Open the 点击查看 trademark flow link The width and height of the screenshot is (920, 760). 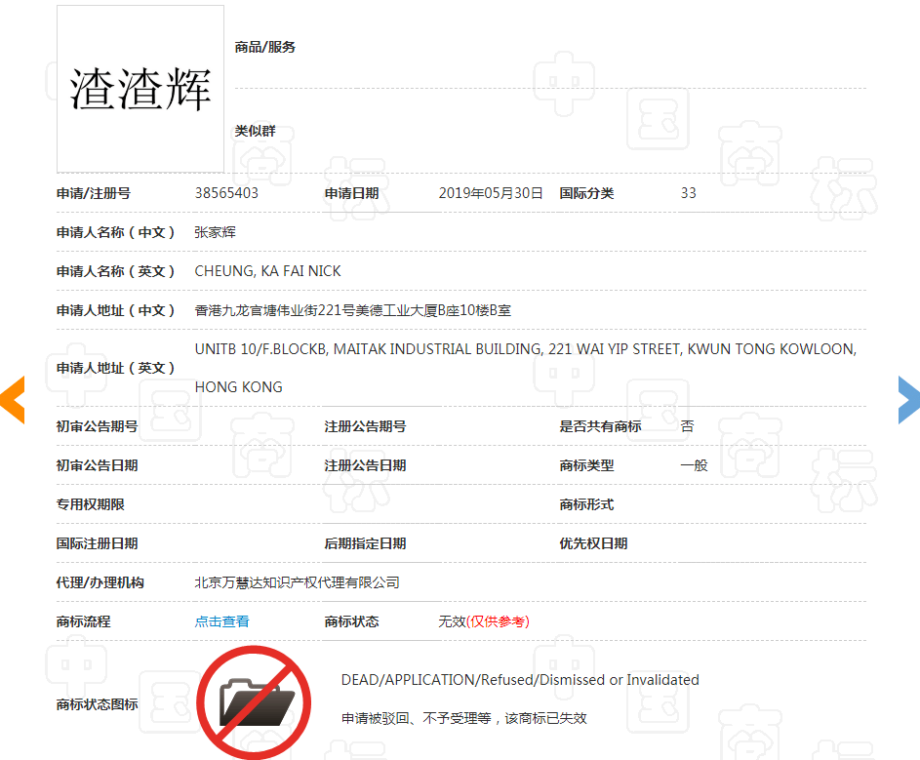(221, 620)
